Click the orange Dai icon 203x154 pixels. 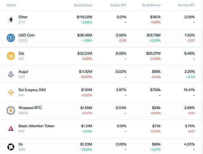11,56
